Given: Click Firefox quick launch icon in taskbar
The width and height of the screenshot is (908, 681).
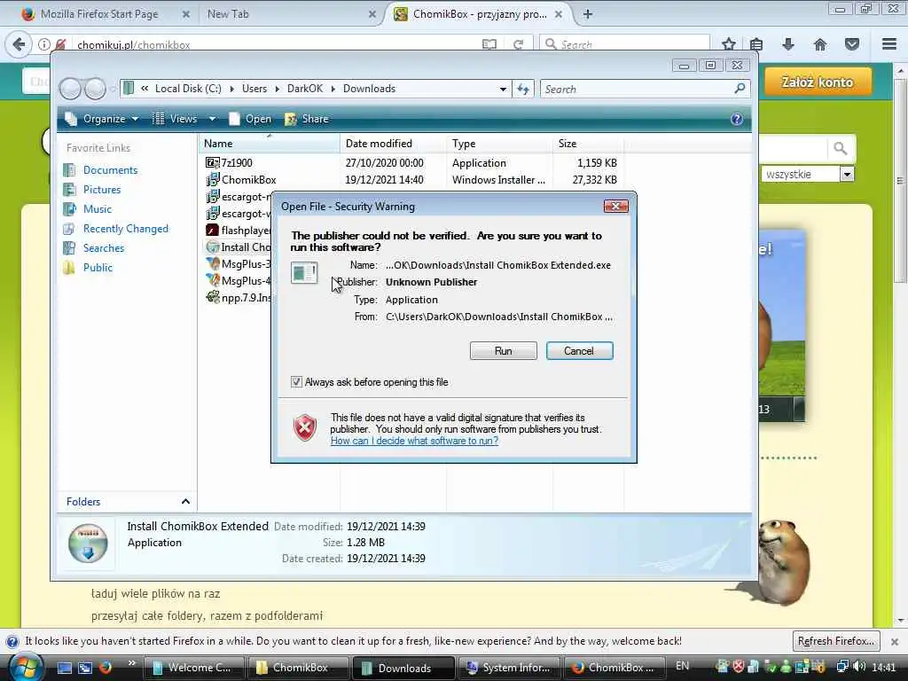Looking at the screenshot, I should pos(106,668).
